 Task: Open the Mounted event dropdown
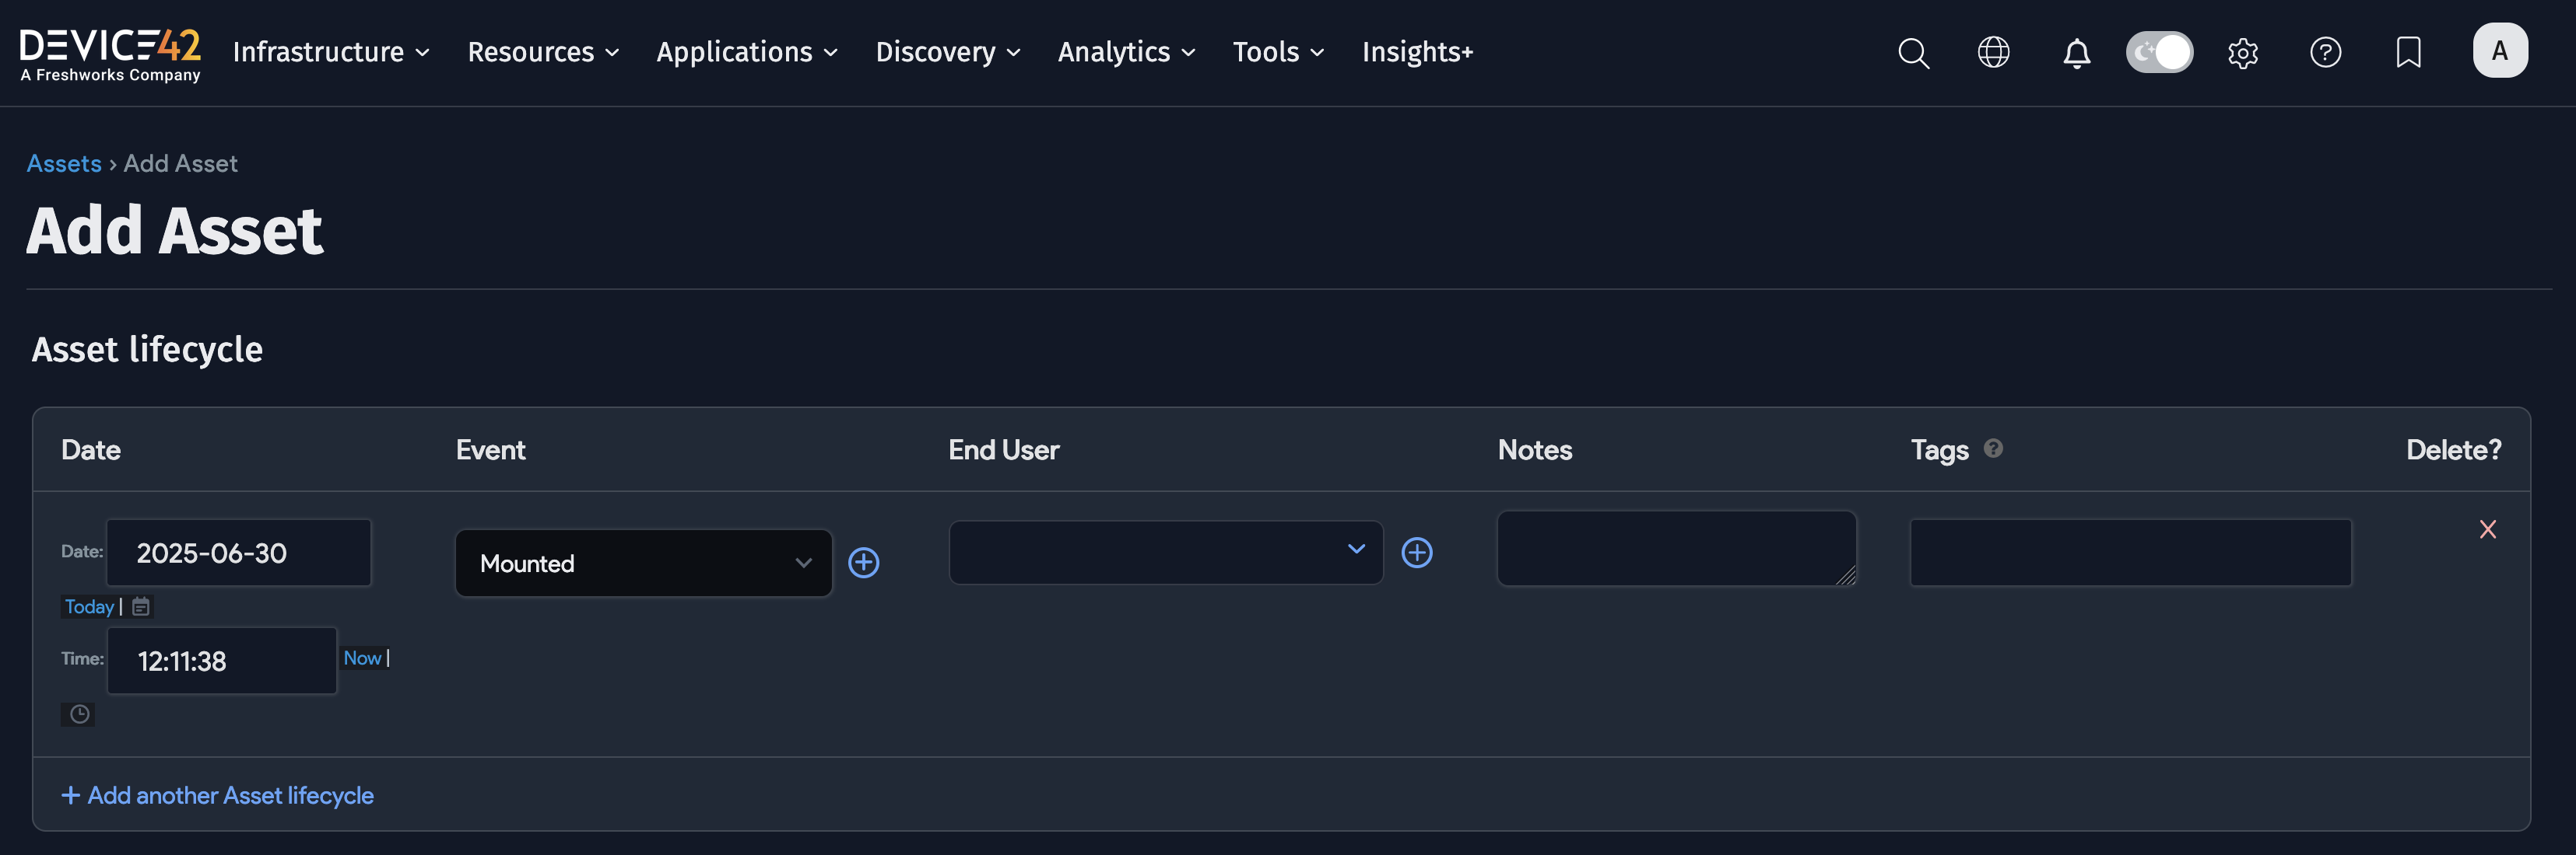click(643, 562)
